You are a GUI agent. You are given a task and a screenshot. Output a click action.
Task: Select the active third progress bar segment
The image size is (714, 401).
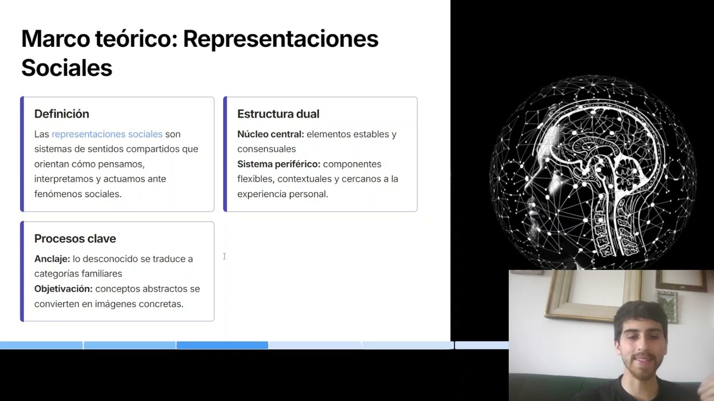(222, 345)
